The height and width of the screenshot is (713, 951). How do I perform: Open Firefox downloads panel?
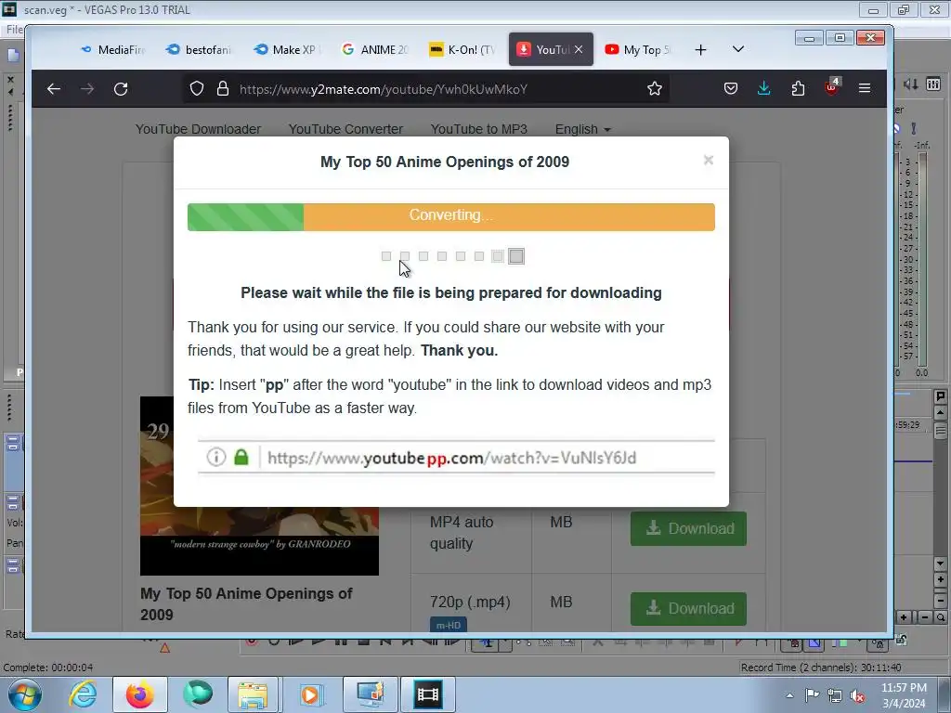click(x=764, y=88)
